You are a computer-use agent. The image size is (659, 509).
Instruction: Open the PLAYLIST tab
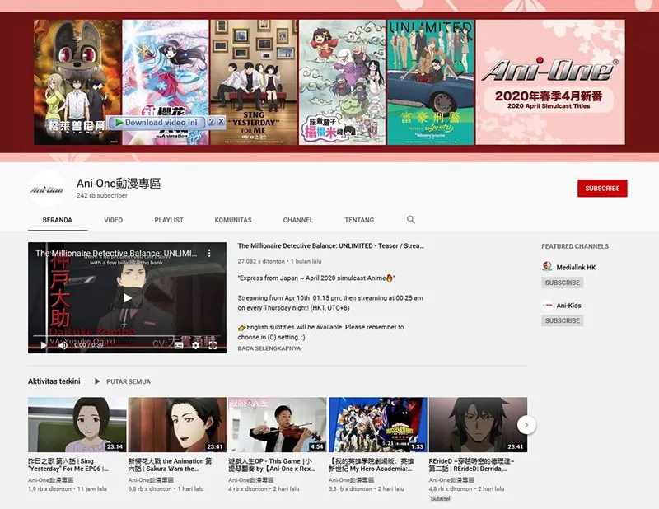pos(169,220)
